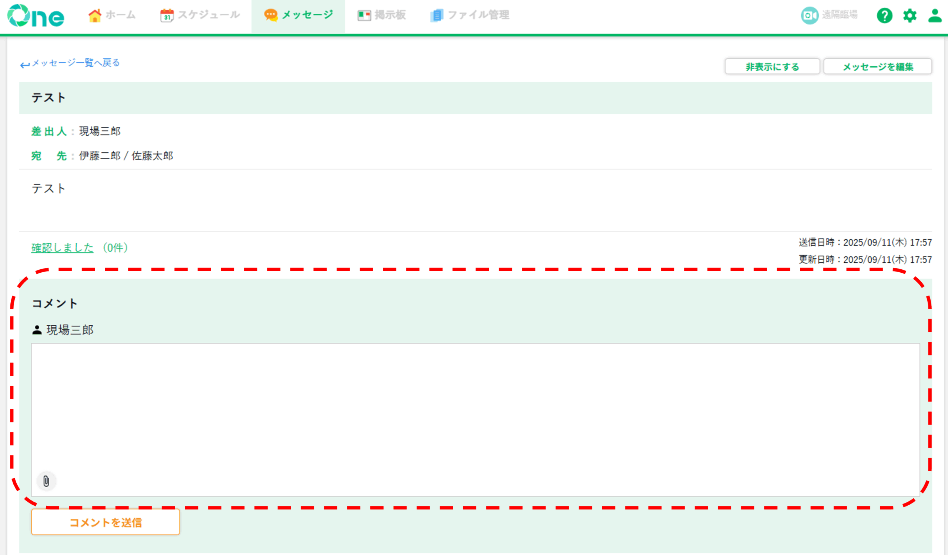Return via メッセージ一覧へ戻る link
The height and width of the screenshot is (555, 948).
pyautogui.click(x=75, y=63)
